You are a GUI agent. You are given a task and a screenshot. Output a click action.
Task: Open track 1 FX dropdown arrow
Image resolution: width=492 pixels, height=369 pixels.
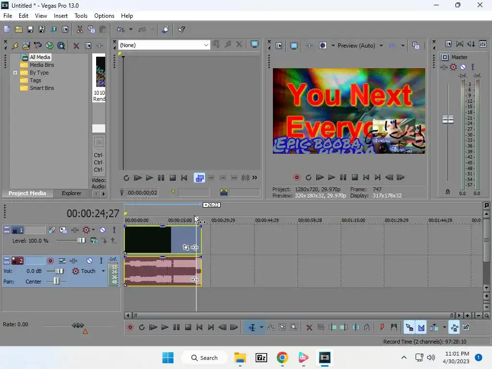[93, 230]
